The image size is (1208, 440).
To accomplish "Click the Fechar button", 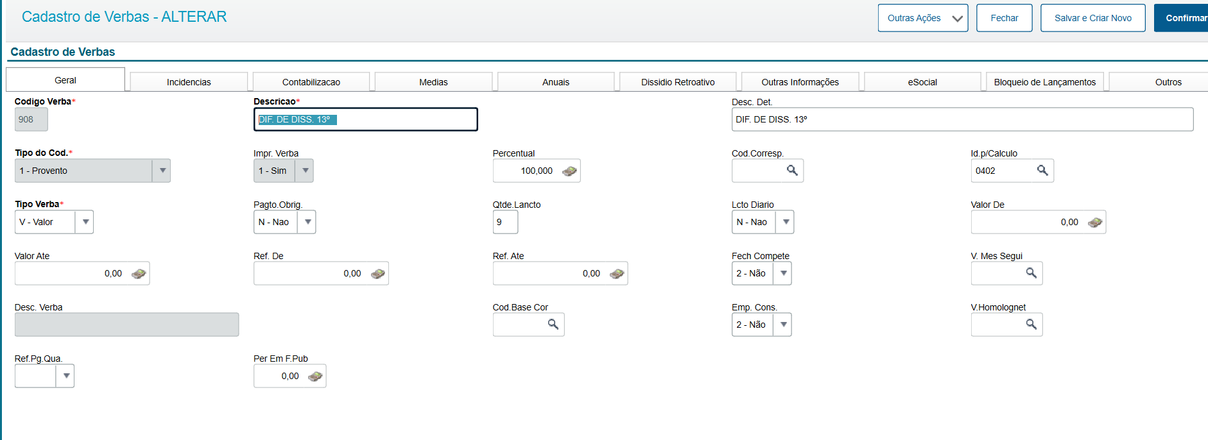I will point(1004,18).
